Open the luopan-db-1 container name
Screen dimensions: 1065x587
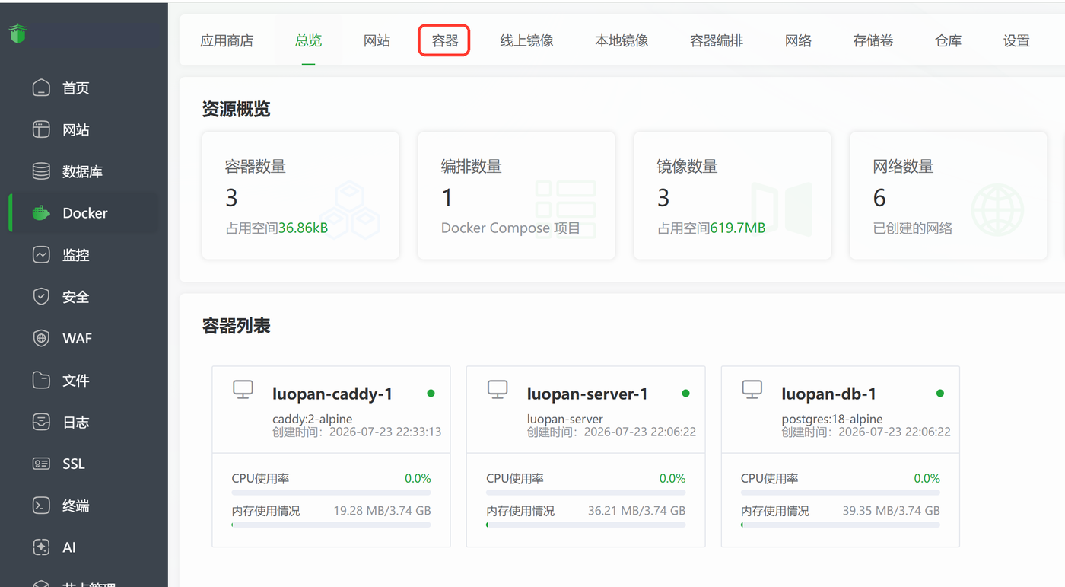tap(829, 394)
